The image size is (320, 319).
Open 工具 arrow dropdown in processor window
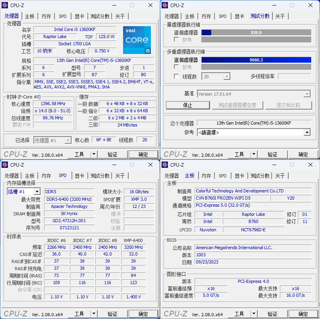tap(94, 154)
